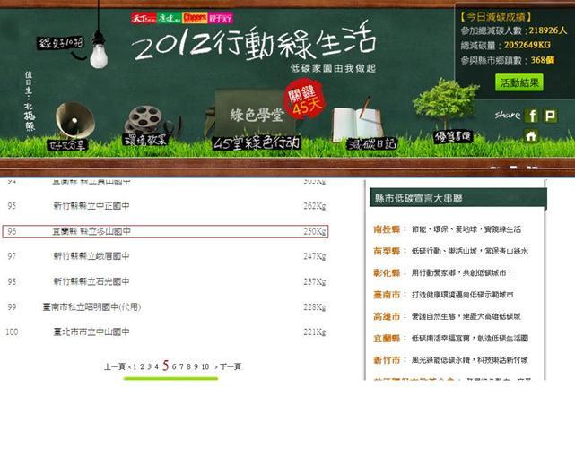Image resolution: width=575 pixels, height=465 pixels.
Task: Go to homepage via house icon
Action: point(531,136)
